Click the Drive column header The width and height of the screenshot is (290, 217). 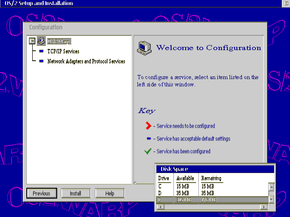[x=164, y=178]
